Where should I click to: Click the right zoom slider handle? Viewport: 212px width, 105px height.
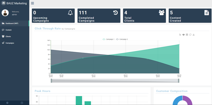[x=179, y=81]
